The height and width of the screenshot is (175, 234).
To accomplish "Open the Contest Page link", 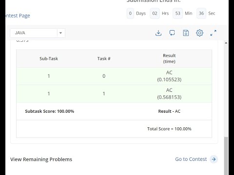I will [x=18, y=16].
